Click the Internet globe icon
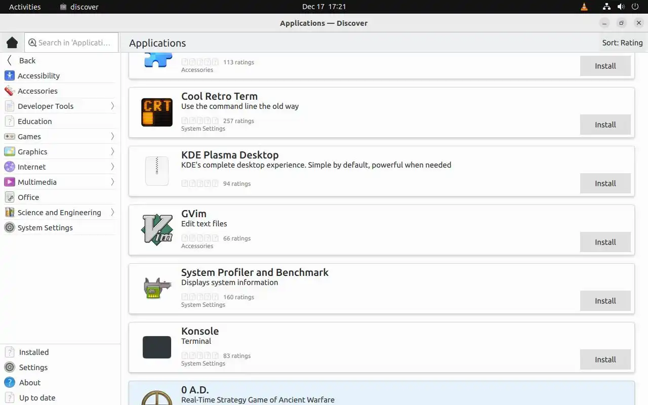 coord(9,167)
